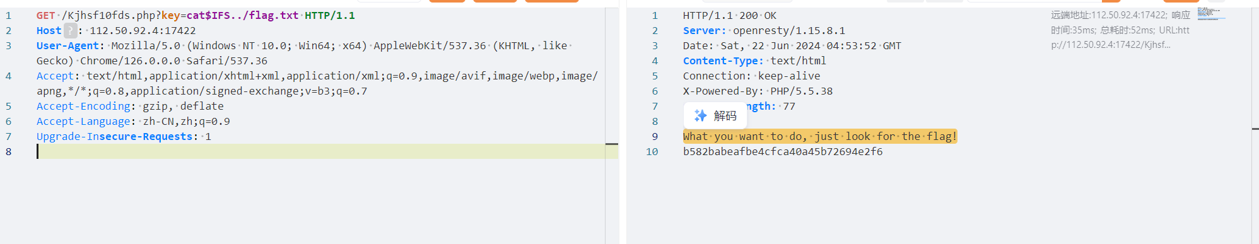
Task: Click the User-Agent header name
Action: point(67,45)
